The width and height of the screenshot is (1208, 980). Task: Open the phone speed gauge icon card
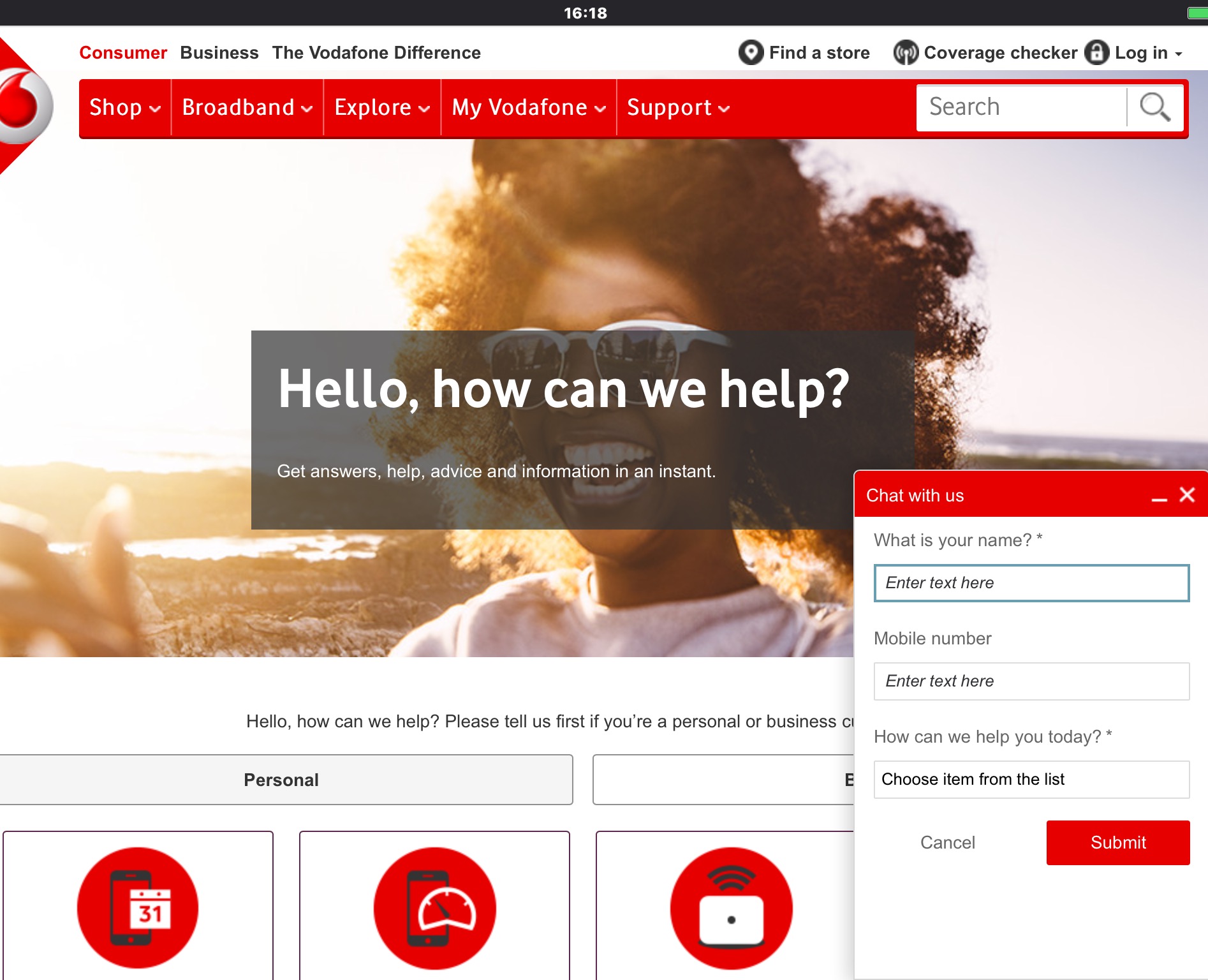point(434,905)
